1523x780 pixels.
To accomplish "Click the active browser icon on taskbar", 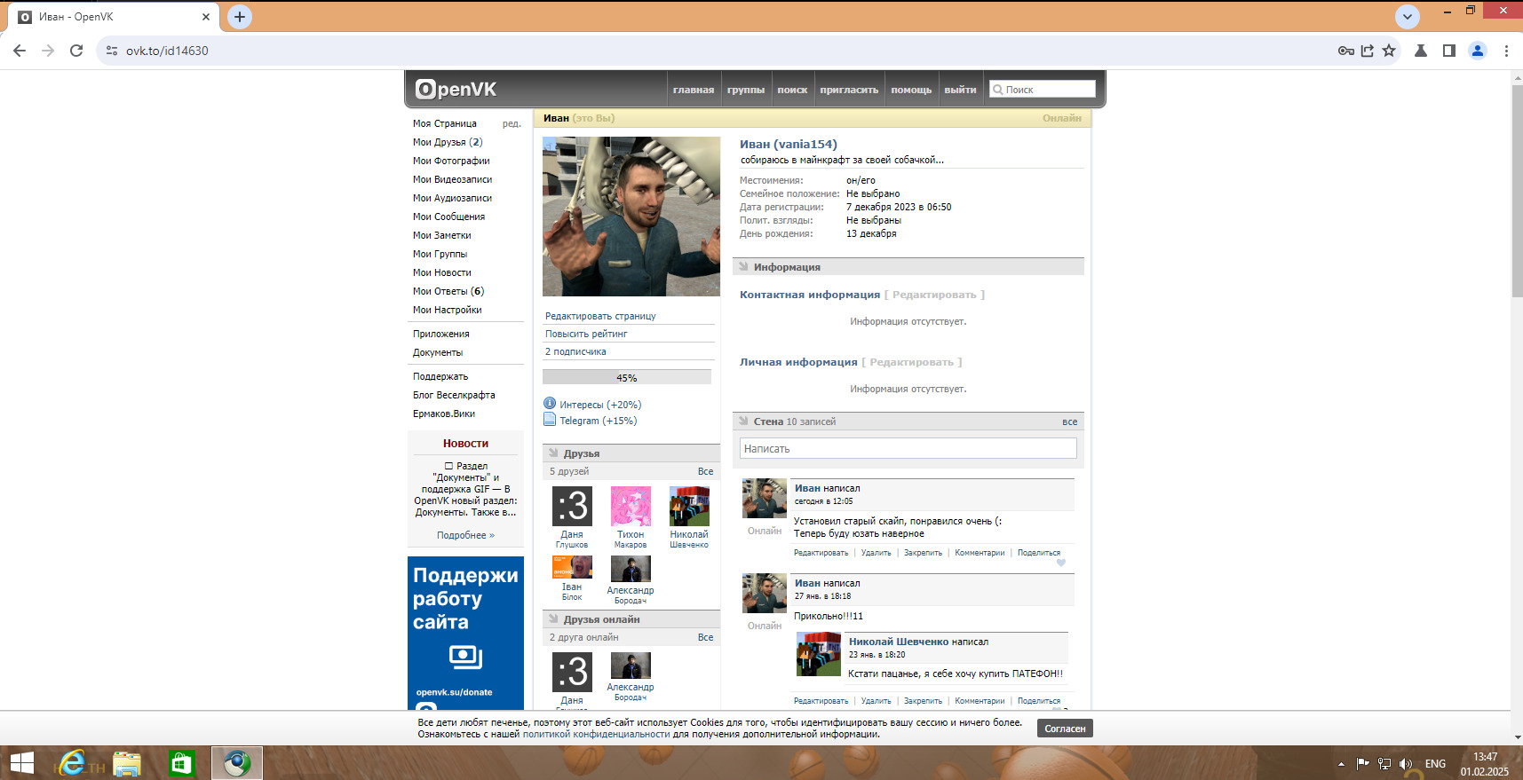I will coord(237,763).
